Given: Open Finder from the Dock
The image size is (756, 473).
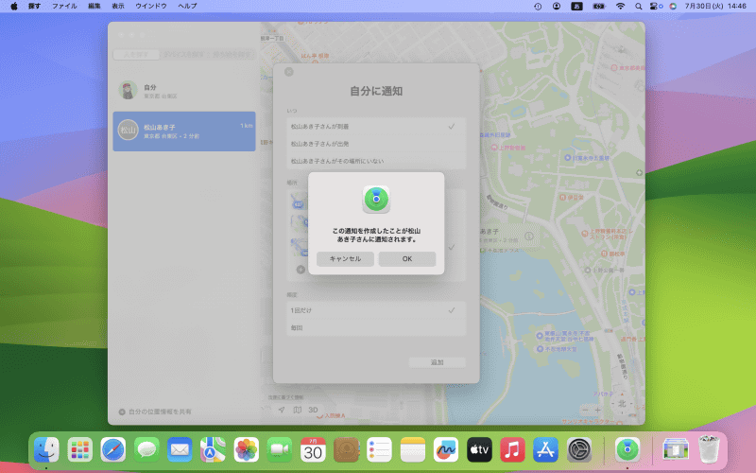Looking at the screenshot, I should click(46, 450).
